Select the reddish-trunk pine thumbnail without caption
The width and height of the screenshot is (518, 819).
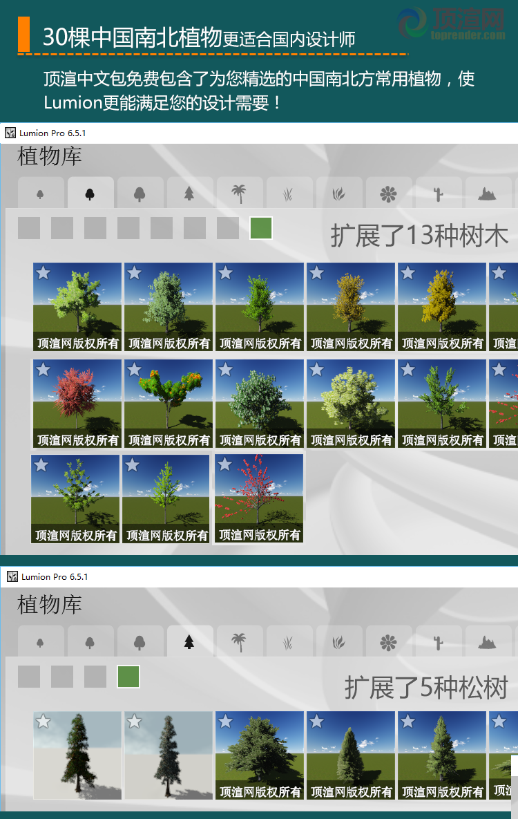click(77, 755)
